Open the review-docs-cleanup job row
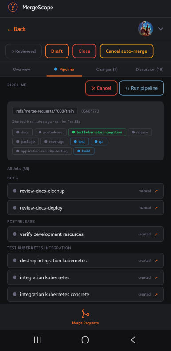 point(85,191)
